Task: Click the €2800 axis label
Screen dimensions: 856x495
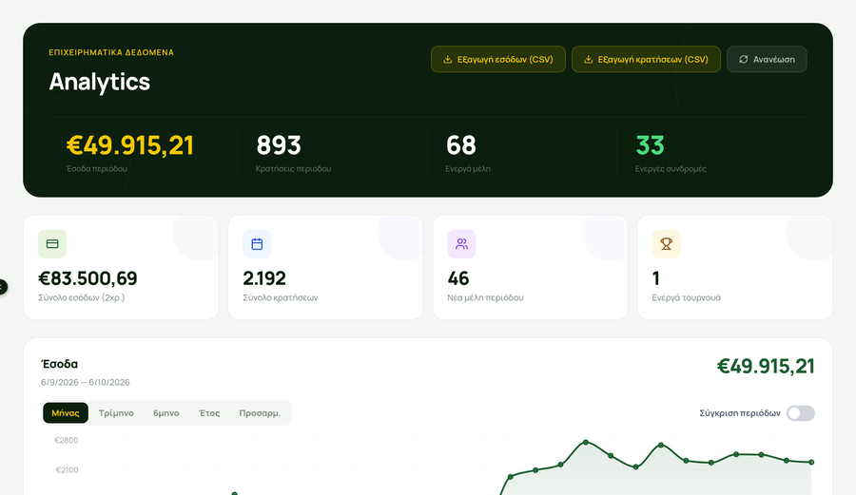Action: tap(66, 441)
